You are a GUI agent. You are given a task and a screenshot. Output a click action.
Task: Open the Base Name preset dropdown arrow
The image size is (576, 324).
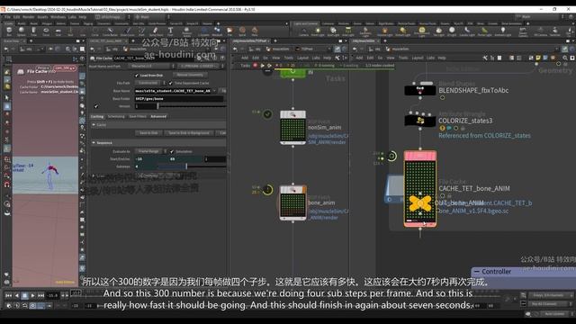pos(214,91)
